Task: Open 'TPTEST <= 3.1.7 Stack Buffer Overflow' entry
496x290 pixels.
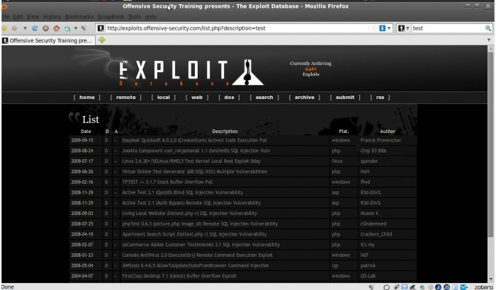Action: (167, 182)
